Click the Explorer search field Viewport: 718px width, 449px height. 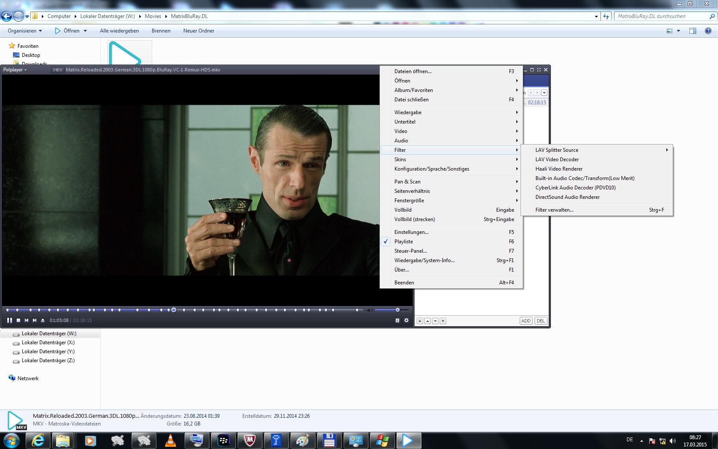click(665, 16)
